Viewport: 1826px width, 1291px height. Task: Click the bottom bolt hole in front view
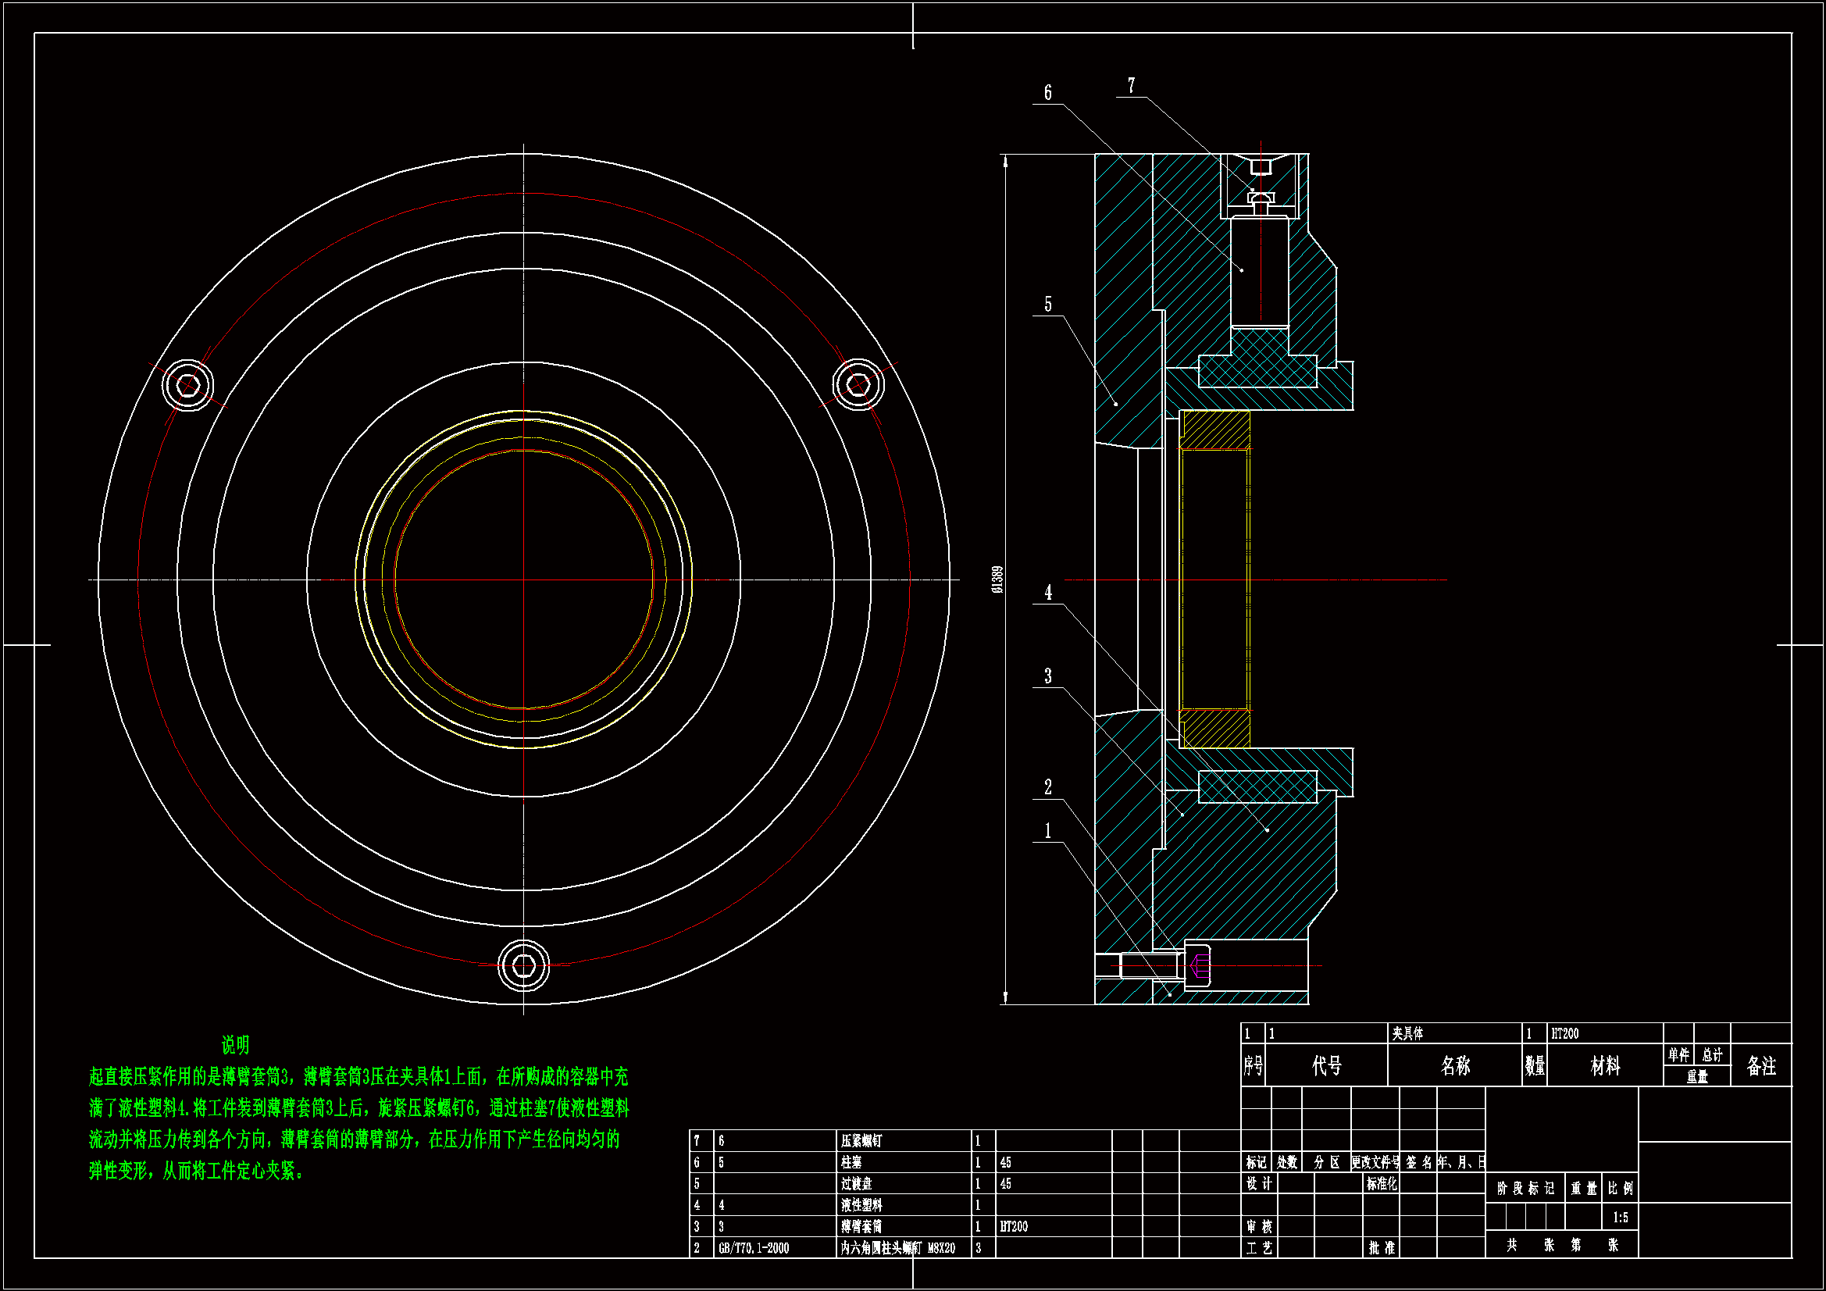(x=523, y=965)
